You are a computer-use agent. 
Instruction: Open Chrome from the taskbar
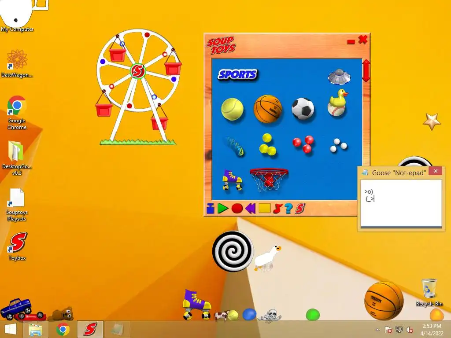pyautogui.click(x=63, y=329)
